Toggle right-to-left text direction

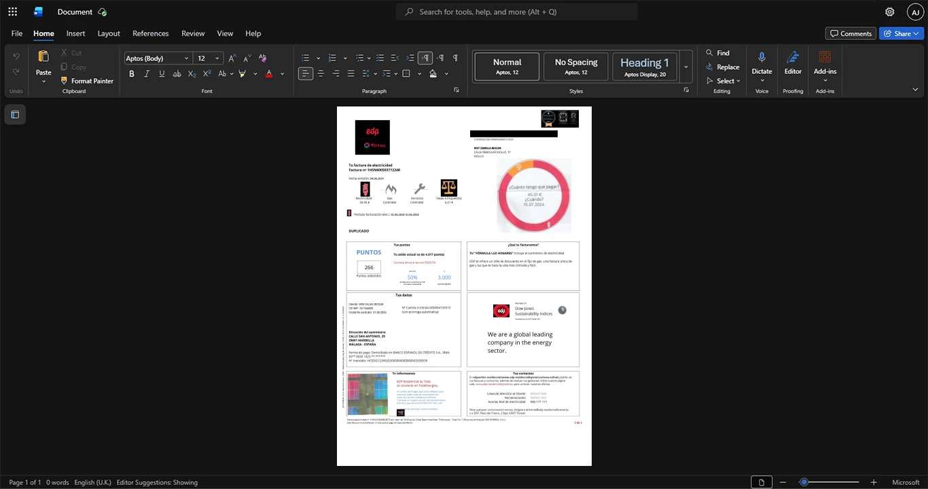click(440, 58)
